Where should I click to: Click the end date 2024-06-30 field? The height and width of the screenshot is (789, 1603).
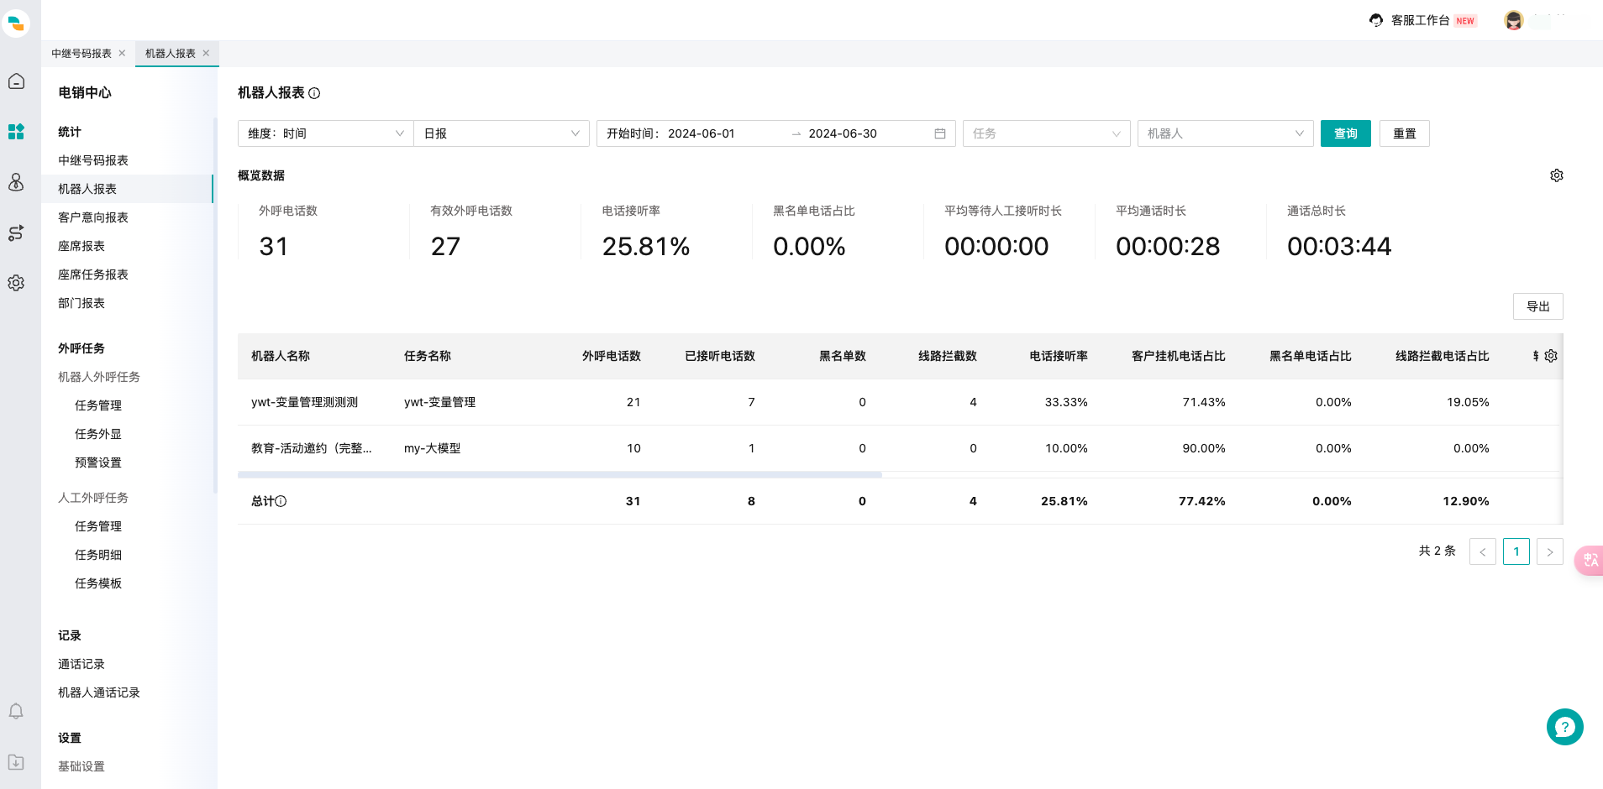[x=843, y=133]
